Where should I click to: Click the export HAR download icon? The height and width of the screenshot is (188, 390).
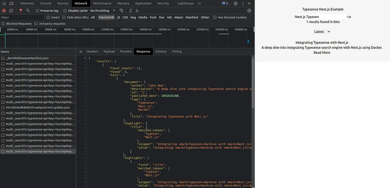[x=137, y=11]
